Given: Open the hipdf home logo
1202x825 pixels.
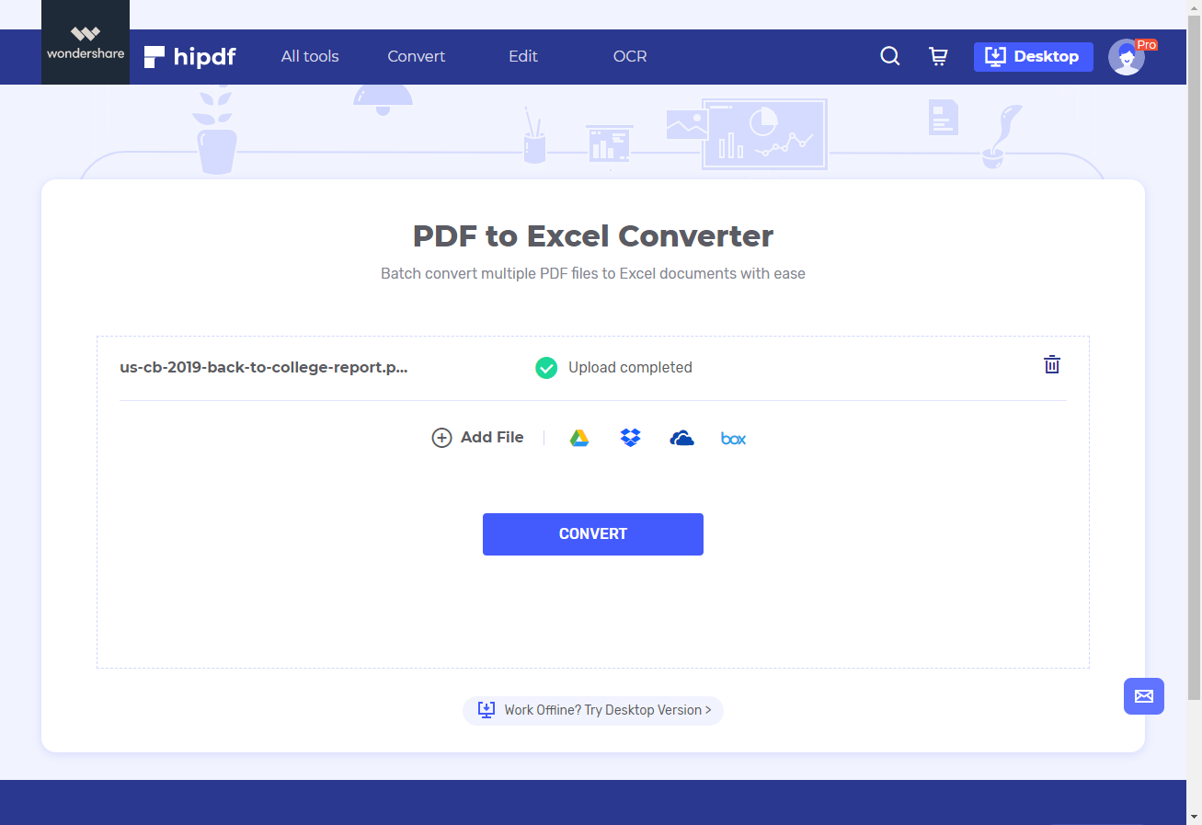Looking at the screenshot, I should pos(190,57).
